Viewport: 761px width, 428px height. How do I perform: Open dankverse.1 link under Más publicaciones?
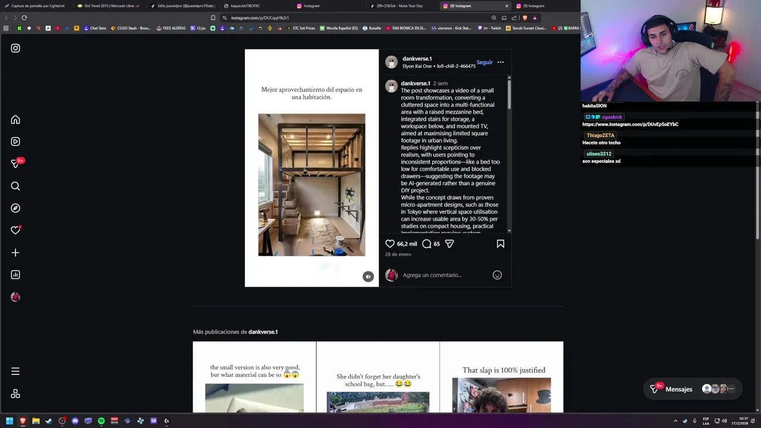[x=263, y=332]
